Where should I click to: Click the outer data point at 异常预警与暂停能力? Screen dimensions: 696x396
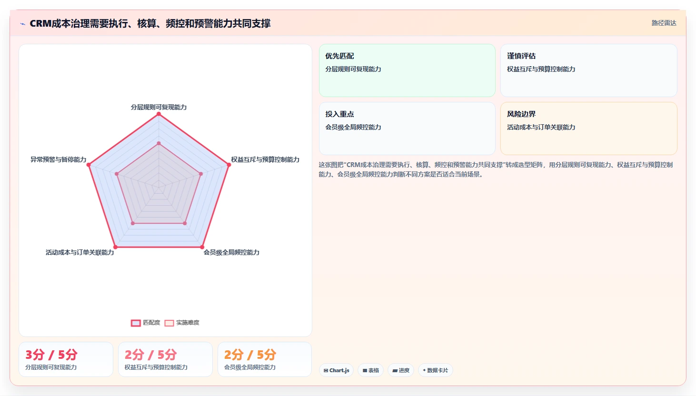click(89, 165)
